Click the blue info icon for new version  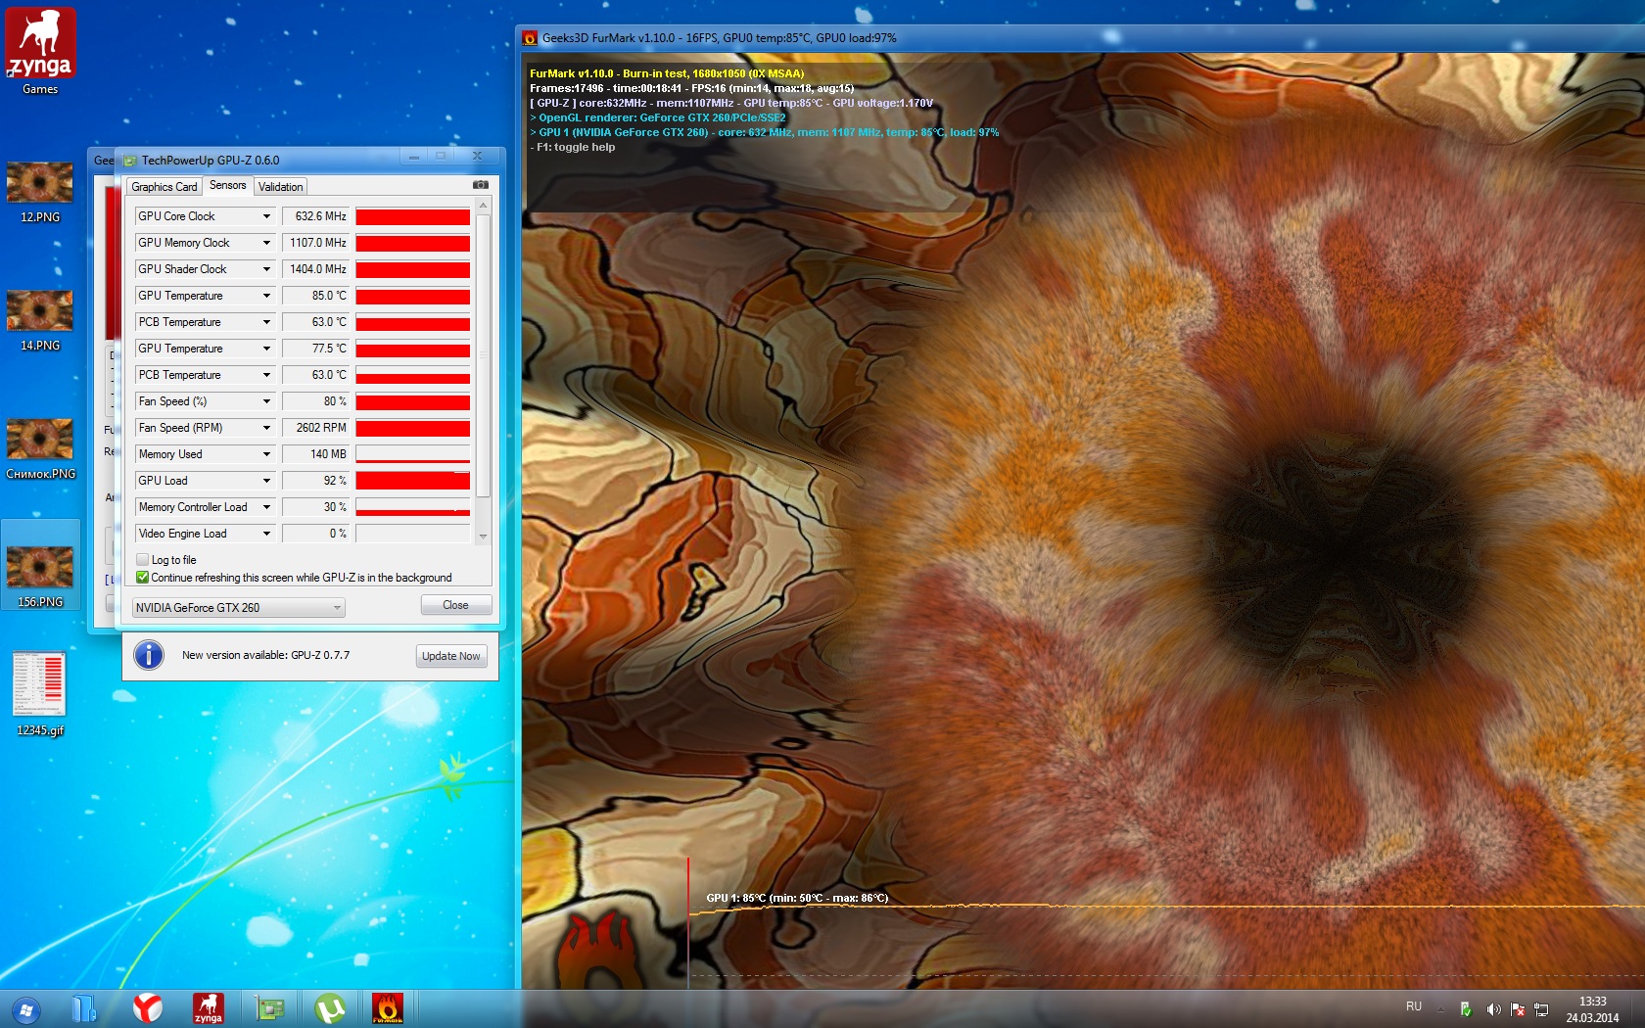click(149, 655)
